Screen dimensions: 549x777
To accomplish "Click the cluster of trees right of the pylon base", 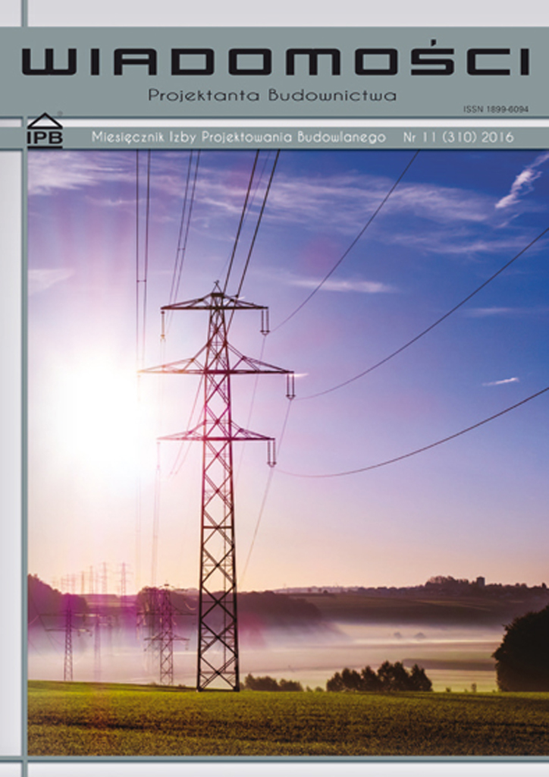I will click(x=379, y=677).
